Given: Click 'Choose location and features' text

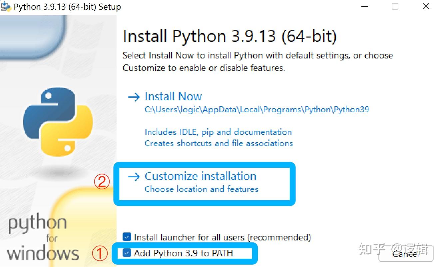Looking at the screenshot, I should click(x=202, y=189).
